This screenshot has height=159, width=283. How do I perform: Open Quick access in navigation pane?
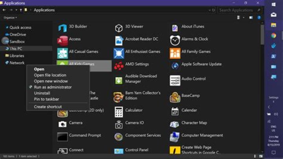(x=20, y=28)
